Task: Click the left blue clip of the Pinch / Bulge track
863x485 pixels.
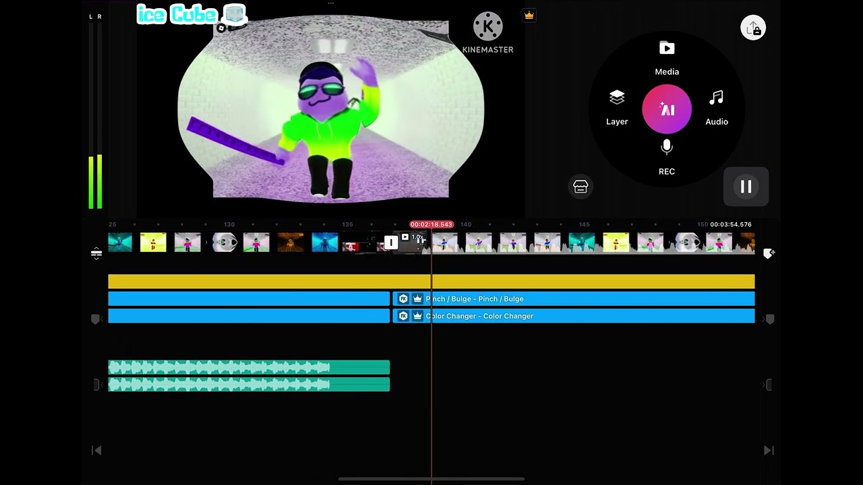Action: (x=249, y=298)
